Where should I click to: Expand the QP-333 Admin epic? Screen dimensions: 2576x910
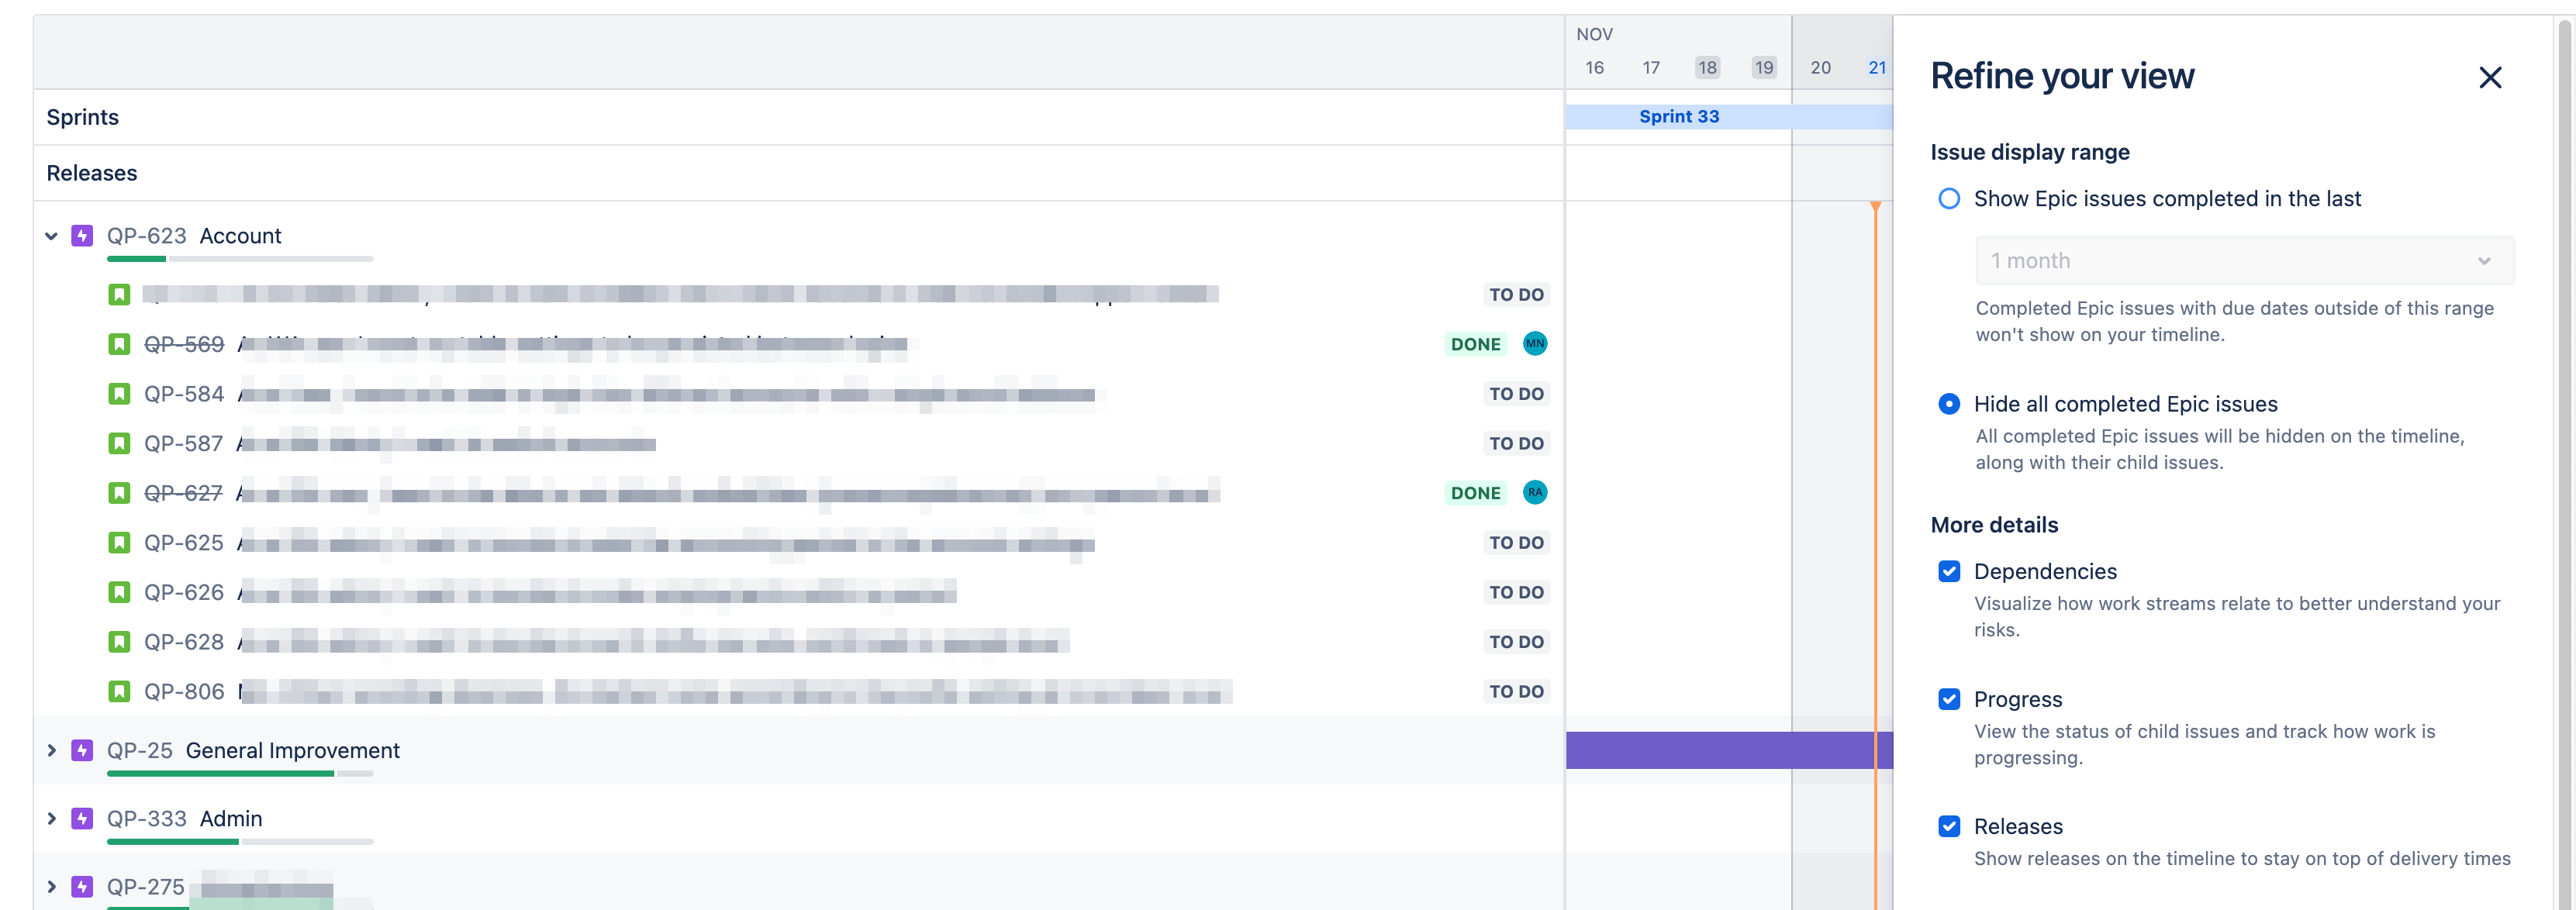[x=51, y=818]
